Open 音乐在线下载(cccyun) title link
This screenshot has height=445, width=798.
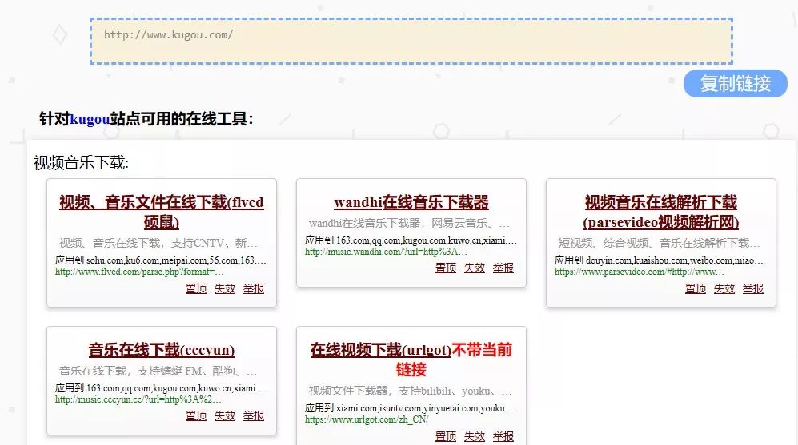tap(162, 350)
